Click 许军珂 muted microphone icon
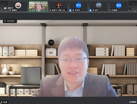 [73, 10]
